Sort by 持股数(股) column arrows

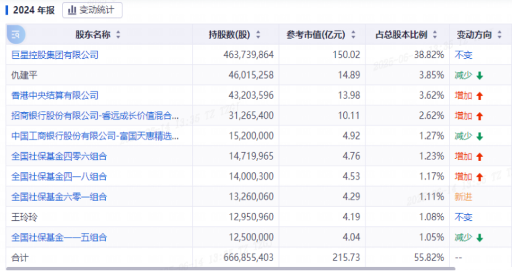pyautogui.click(x=258, y=35)
